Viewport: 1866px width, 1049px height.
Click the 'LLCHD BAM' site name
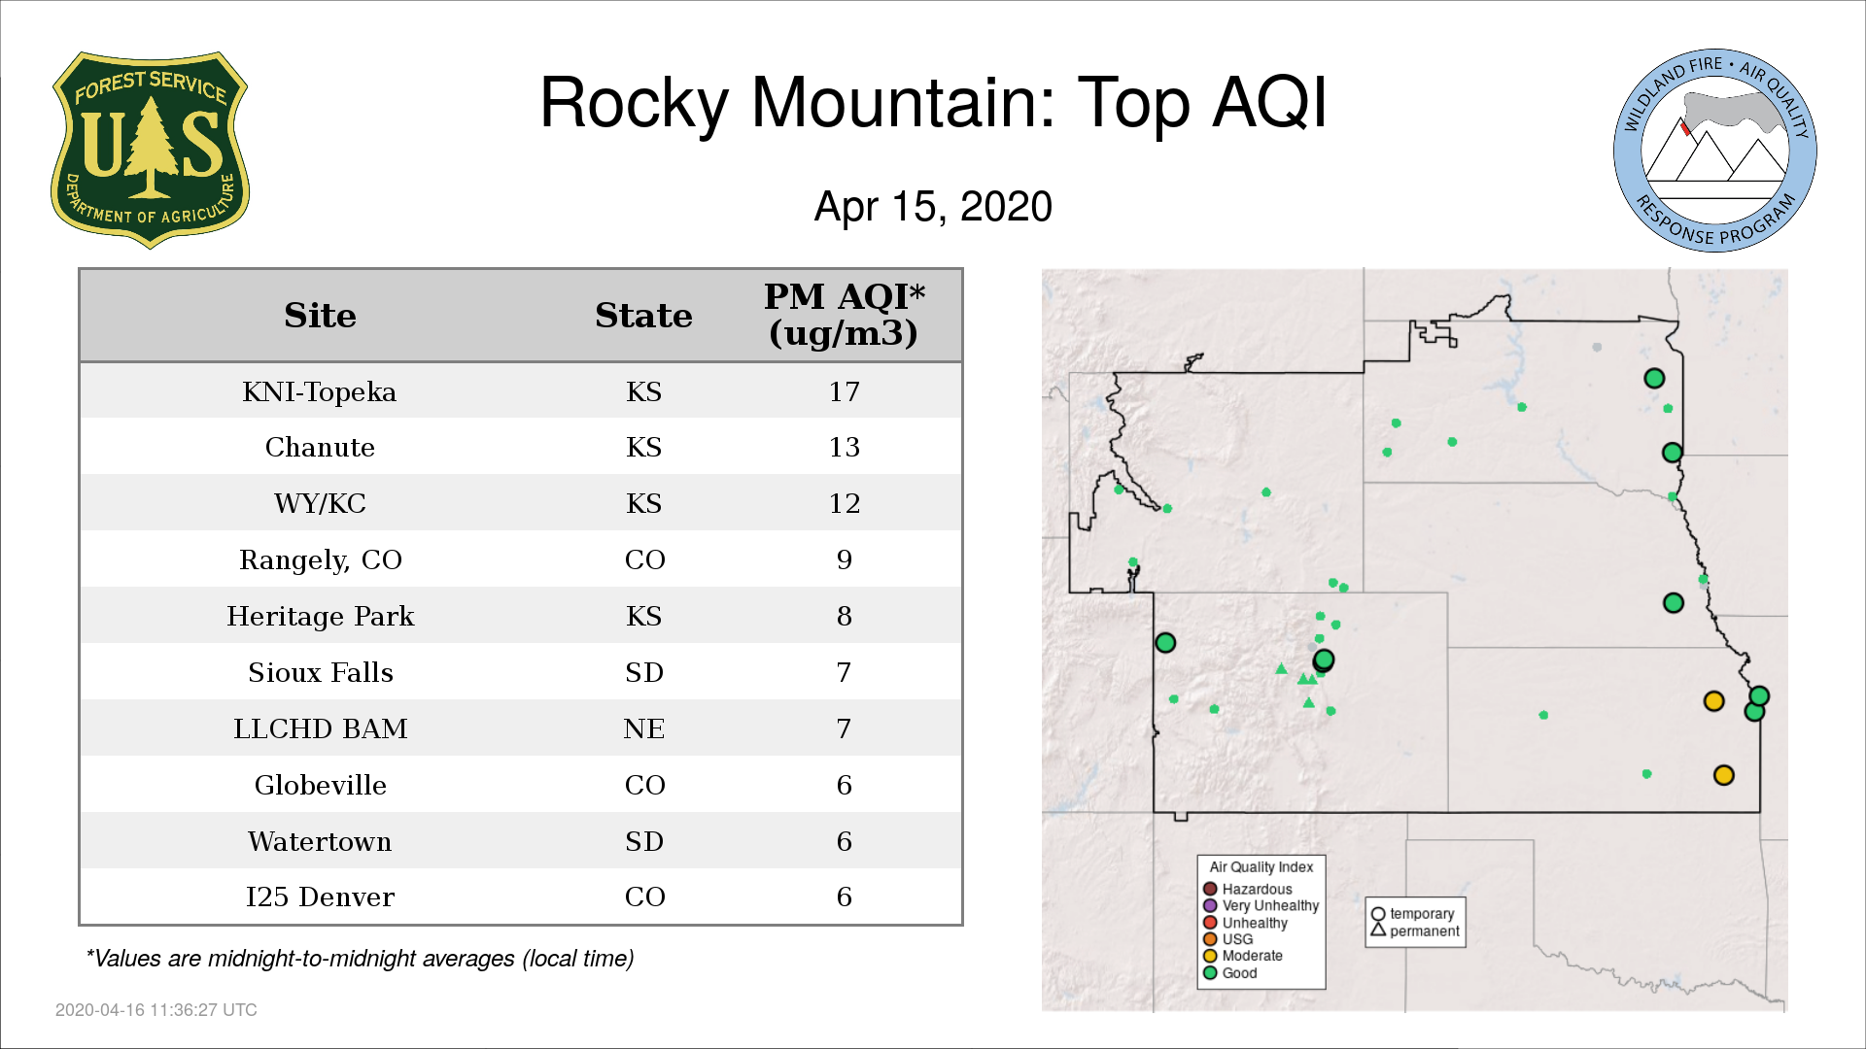point(320,728)
